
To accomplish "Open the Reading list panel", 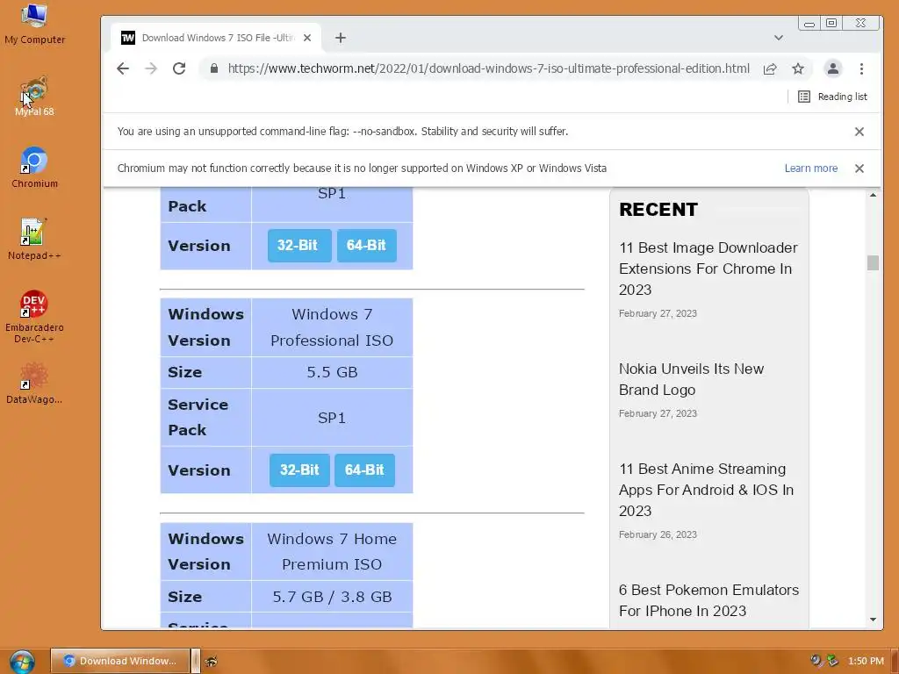I will point(832,97).
